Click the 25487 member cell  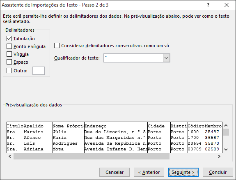(x=212, y=132)
